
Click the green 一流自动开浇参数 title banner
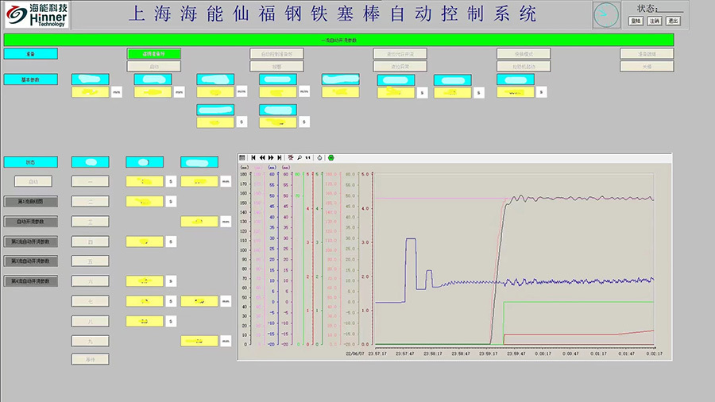click(x=338, y=40)
